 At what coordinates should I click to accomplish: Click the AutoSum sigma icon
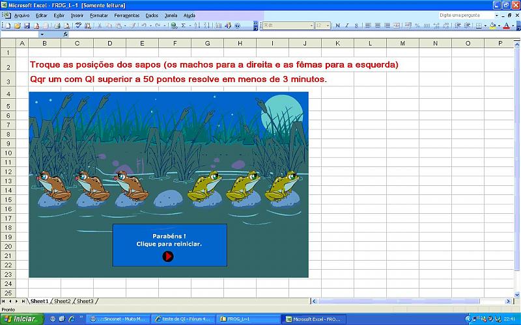tap(183, 25)
